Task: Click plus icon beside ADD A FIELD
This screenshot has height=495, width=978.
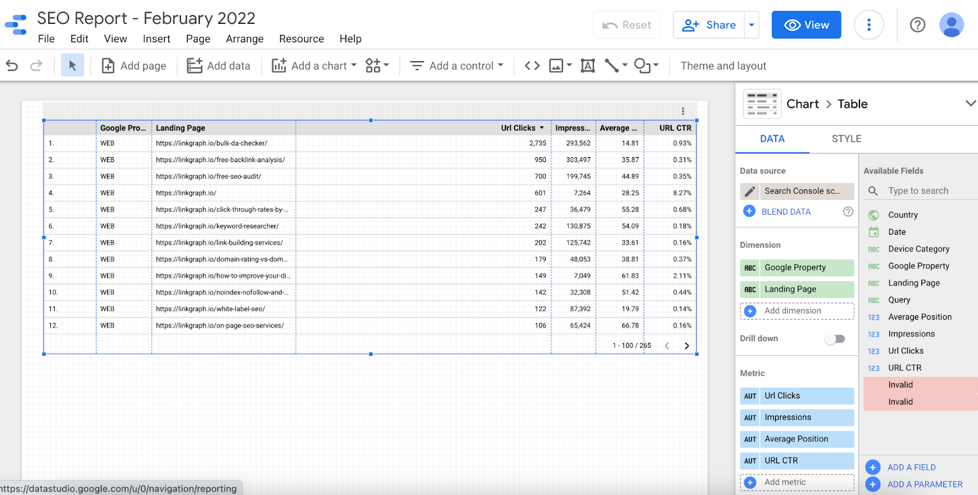Action: pos(873,468)
